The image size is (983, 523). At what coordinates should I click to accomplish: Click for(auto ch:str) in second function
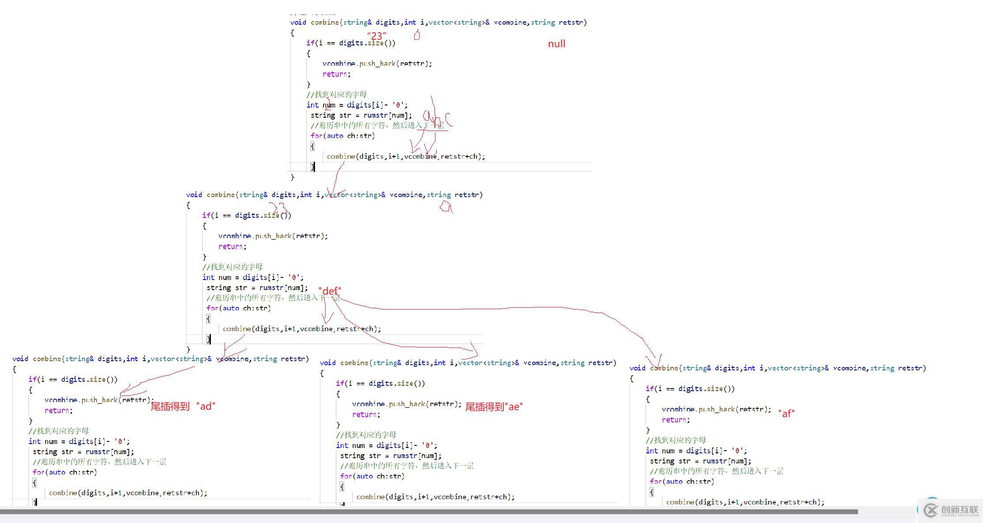[x=238, y=308]
